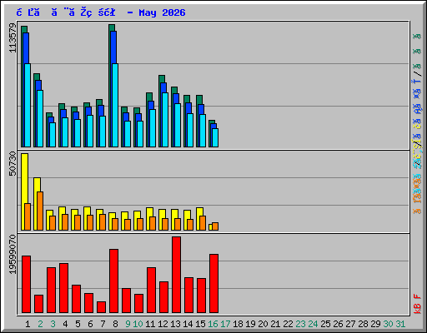
Task: Click the orange bar for day 2
Action: [x=40, y=211]
